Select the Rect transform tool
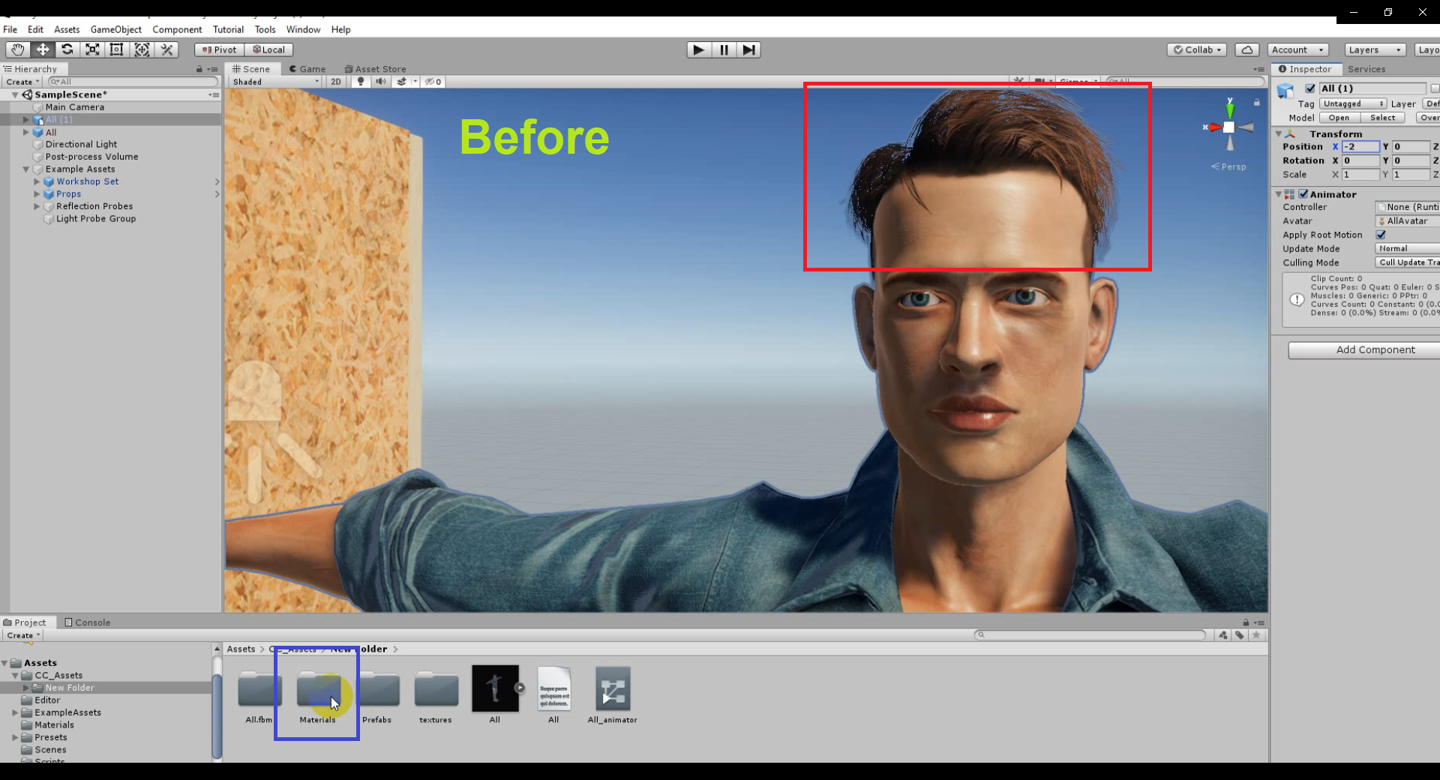The height and width of the screenshot is (780, 1440). pos(116,49)
